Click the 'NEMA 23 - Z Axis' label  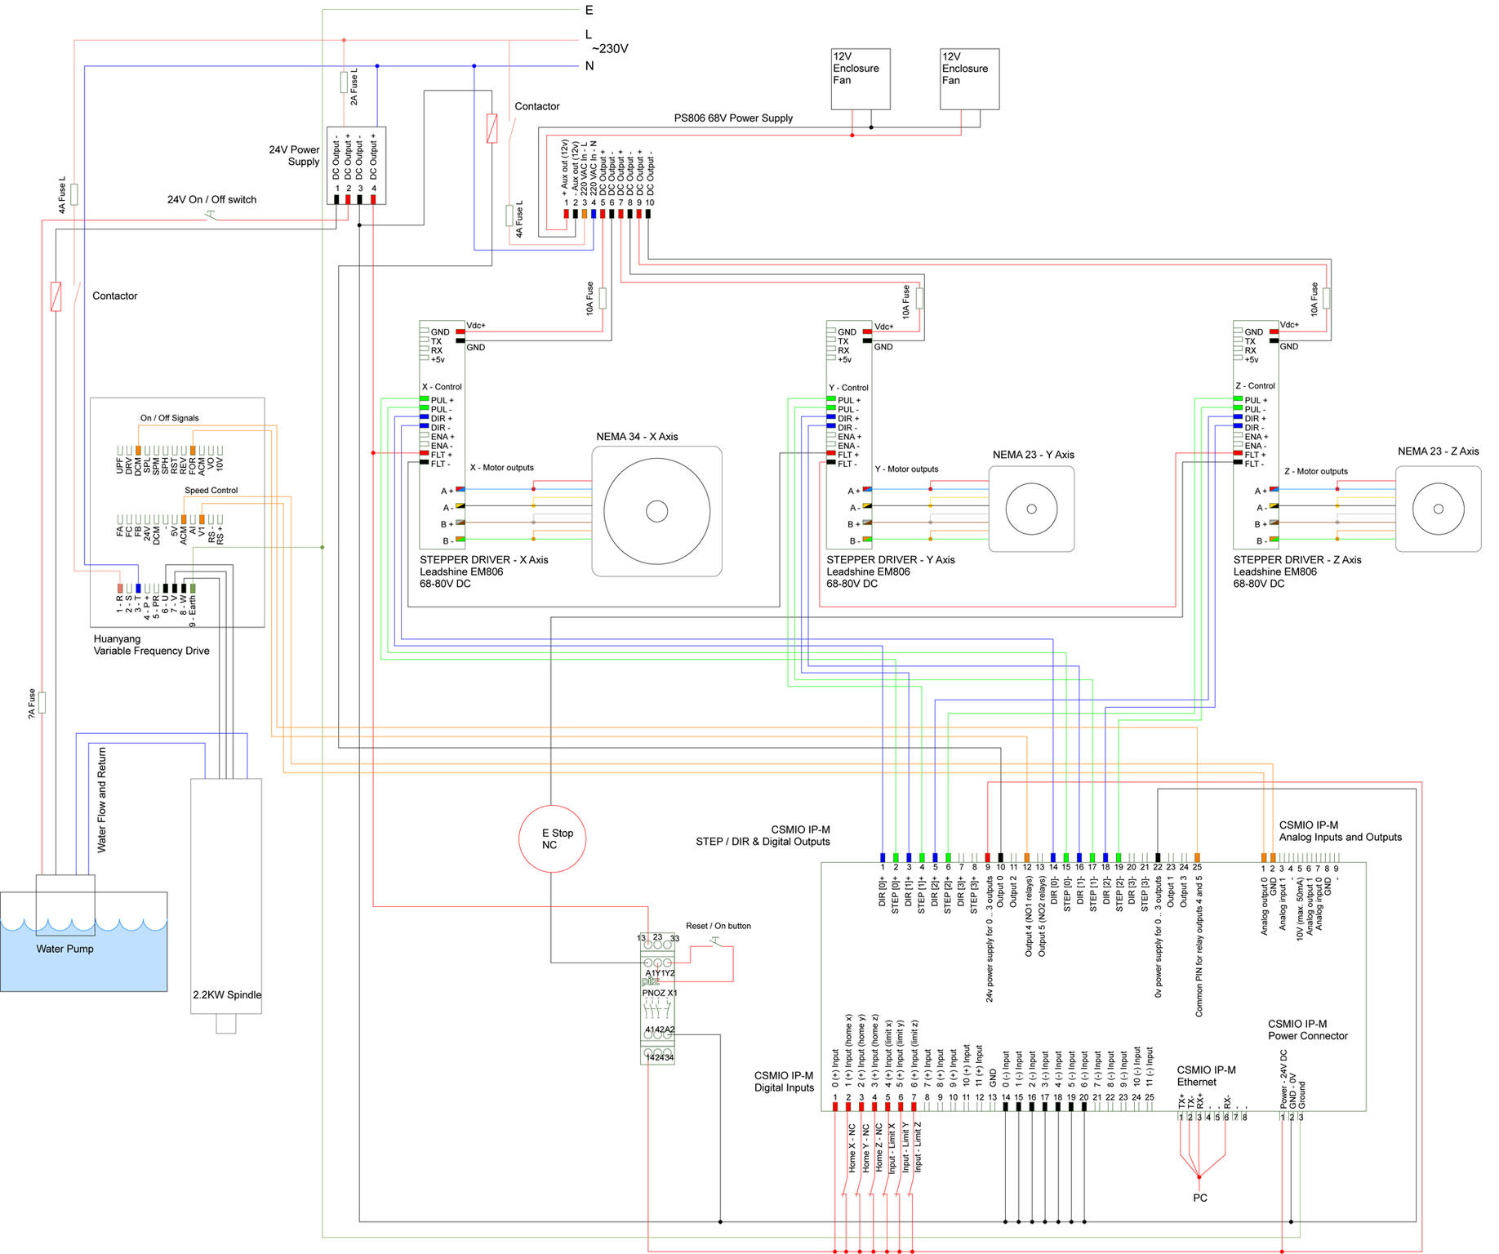click(1438, 451)
